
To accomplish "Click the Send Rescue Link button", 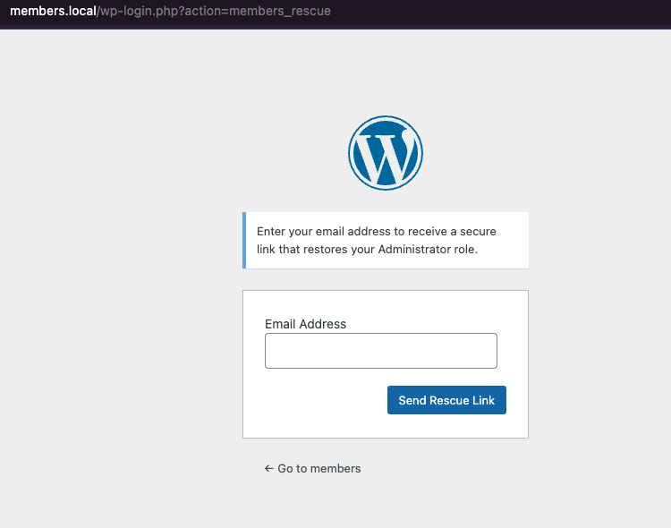I will click(x=446, y=400).
